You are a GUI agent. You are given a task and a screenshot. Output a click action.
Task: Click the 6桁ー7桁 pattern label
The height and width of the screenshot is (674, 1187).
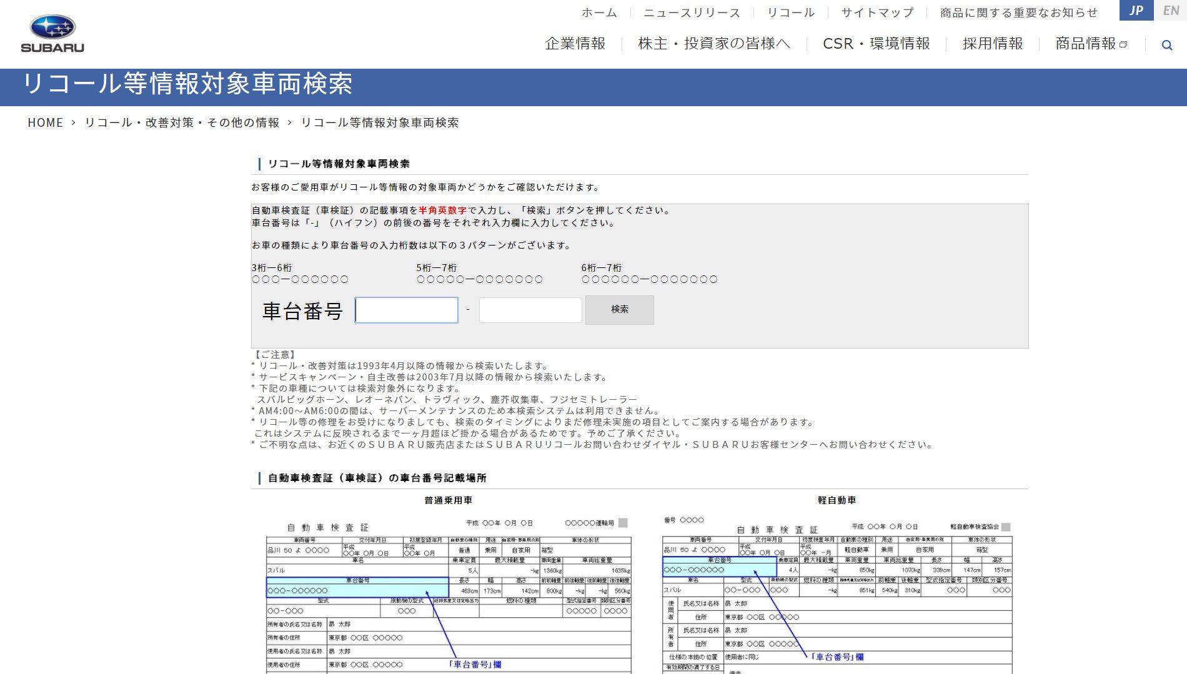602,267
